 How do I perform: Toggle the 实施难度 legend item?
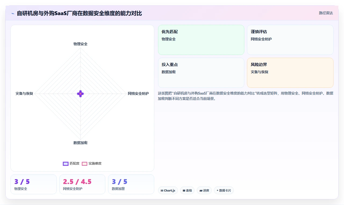[92, 164]
